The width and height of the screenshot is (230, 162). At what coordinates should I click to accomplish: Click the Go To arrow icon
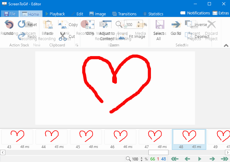click(176, 24)
